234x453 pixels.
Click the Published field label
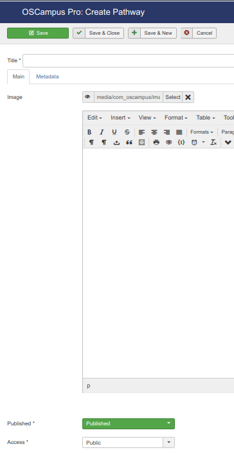point(21,423)
